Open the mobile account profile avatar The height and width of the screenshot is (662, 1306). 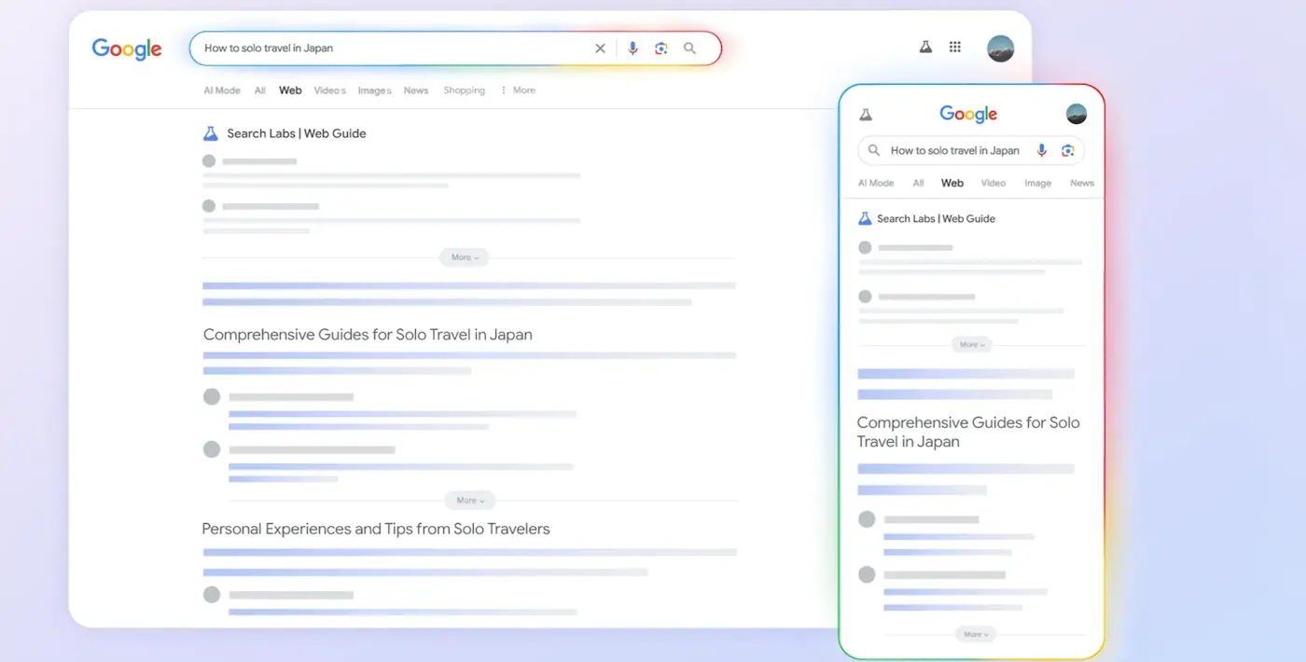click(1077, 114)
